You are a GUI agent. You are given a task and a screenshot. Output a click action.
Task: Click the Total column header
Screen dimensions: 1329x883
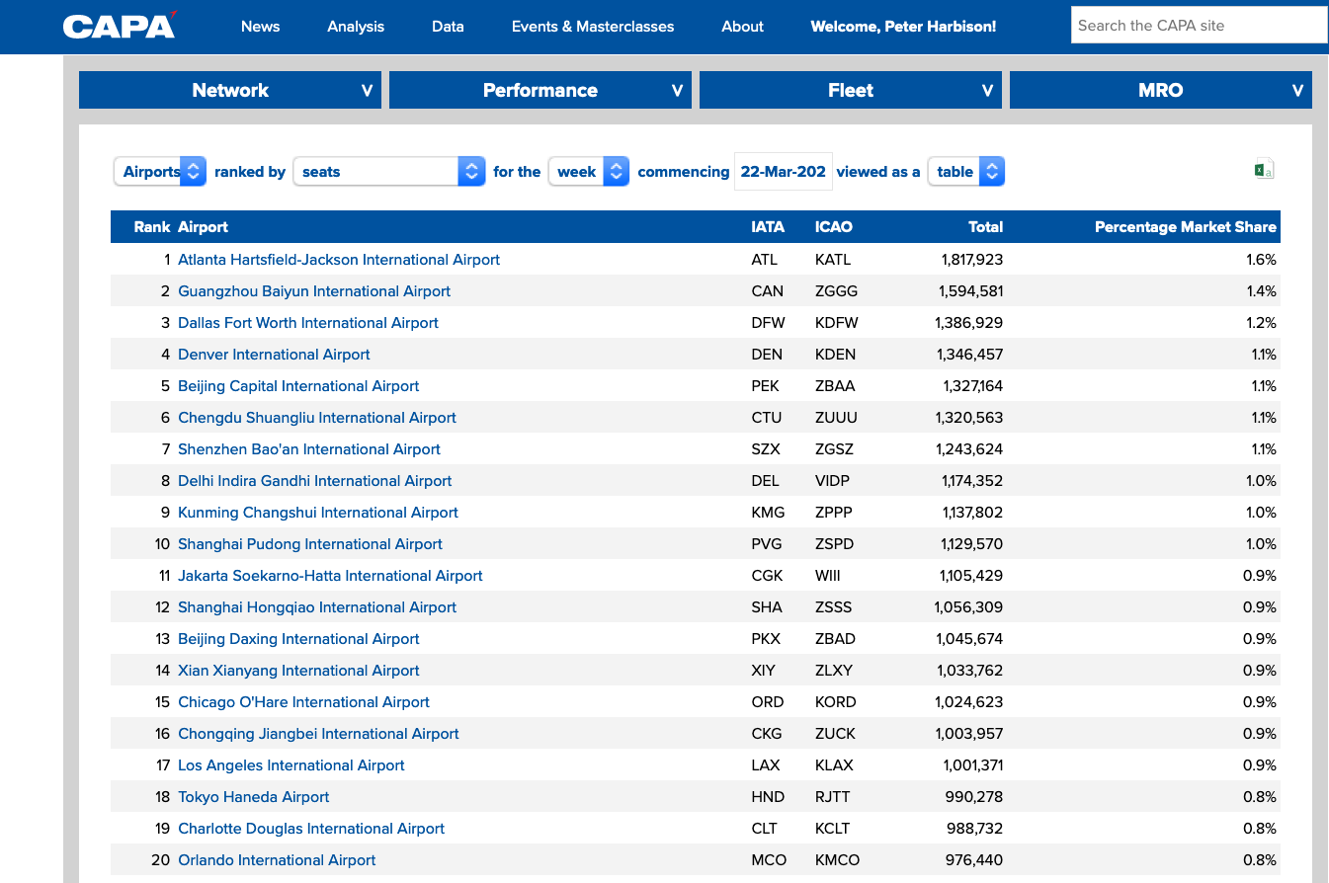point(985,227)
